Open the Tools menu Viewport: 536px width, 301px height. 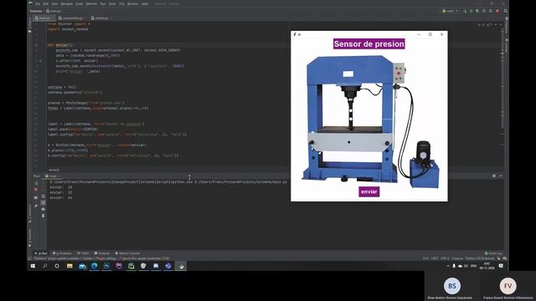[112, 3]
